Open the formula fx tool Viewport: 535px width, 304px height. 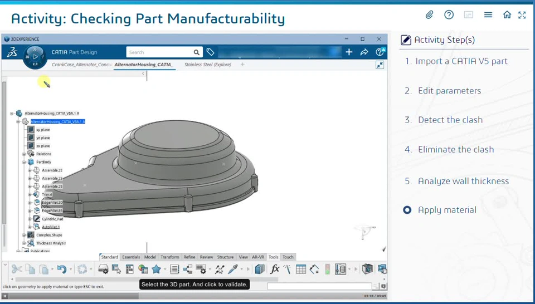[x=275, y=269]
